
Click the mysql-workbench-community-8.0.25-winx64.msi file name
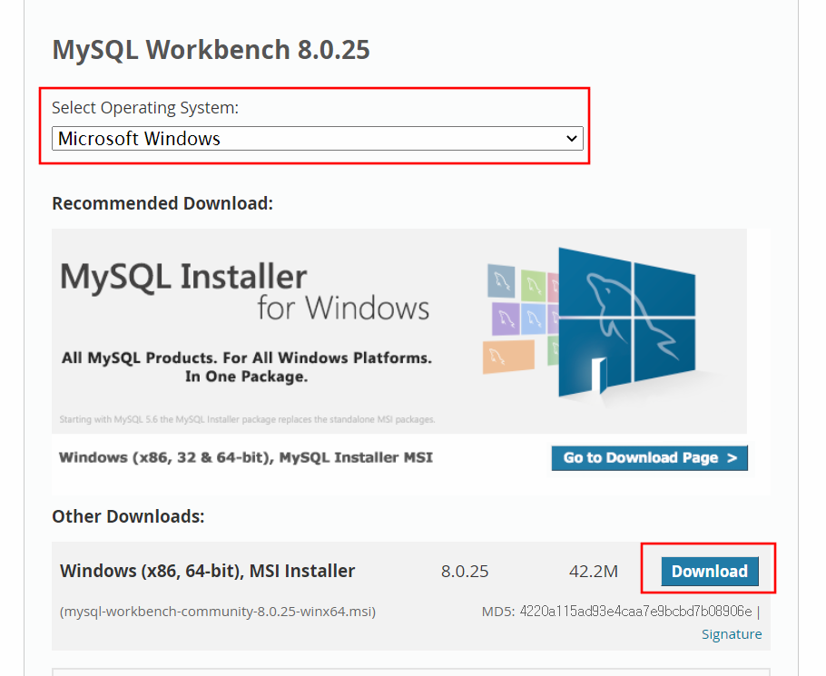(218, 612)
